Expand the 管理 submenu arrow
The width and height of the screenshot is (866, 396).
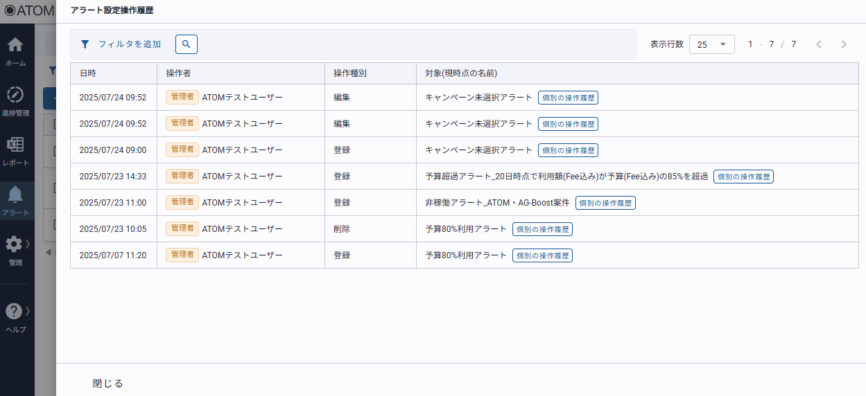pos(28,244)
